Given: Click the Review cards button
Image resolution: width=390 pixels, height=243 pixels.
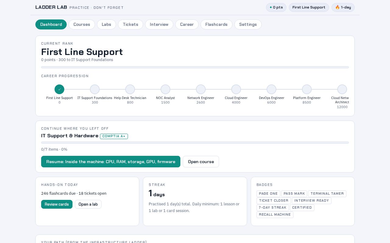Looking at the screenshot, I should [x=57, y=204].
